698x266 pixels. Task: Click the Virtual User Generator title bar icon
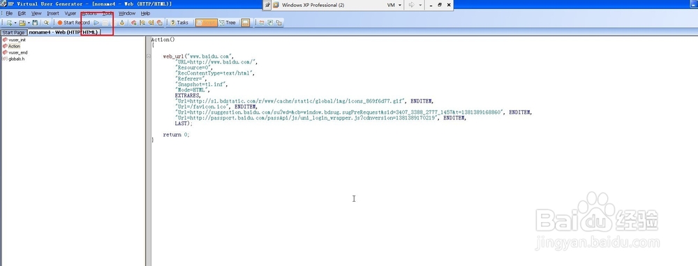[x=3, y=3]
